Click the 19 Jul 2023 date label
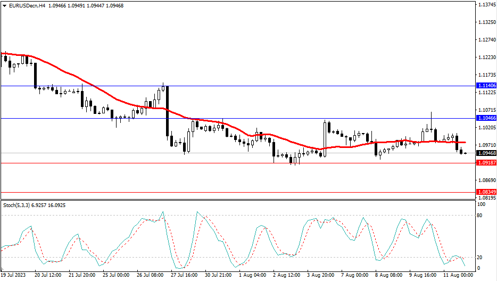497x281 pixels. coord(13,275)
